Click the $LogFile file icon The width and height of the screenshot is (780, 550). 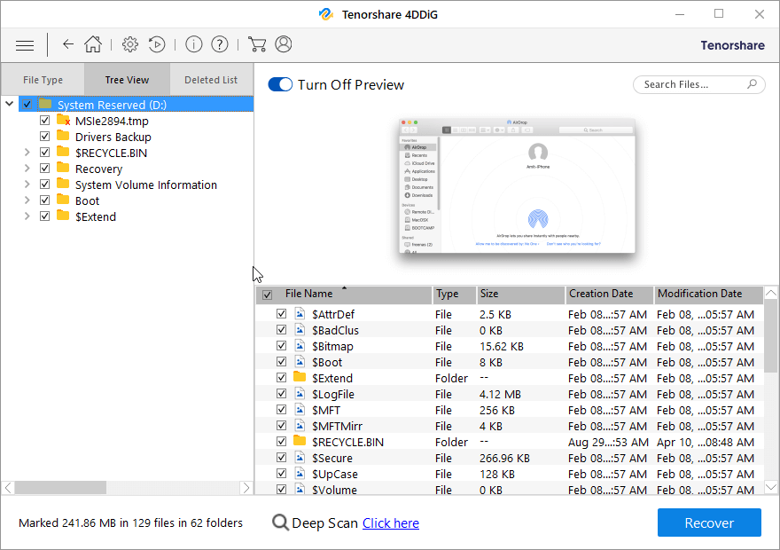[300, 394]
